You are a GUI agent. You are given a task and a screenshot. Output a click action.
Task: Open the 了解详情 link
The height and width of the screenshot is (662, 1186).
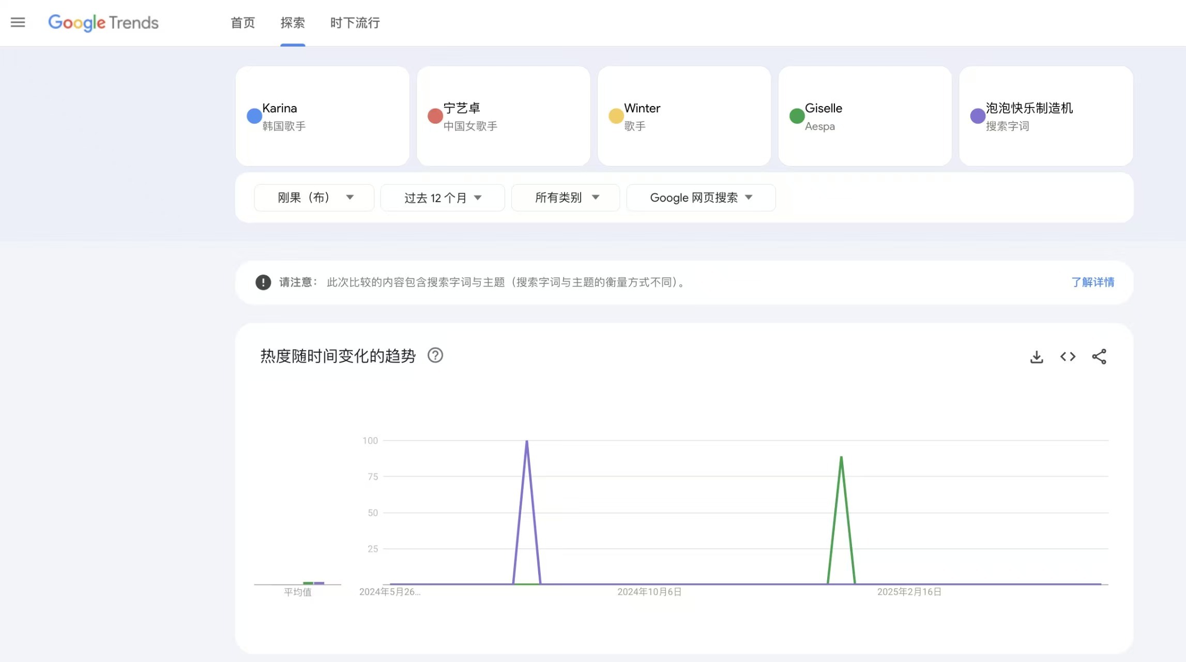(1093, 282)
